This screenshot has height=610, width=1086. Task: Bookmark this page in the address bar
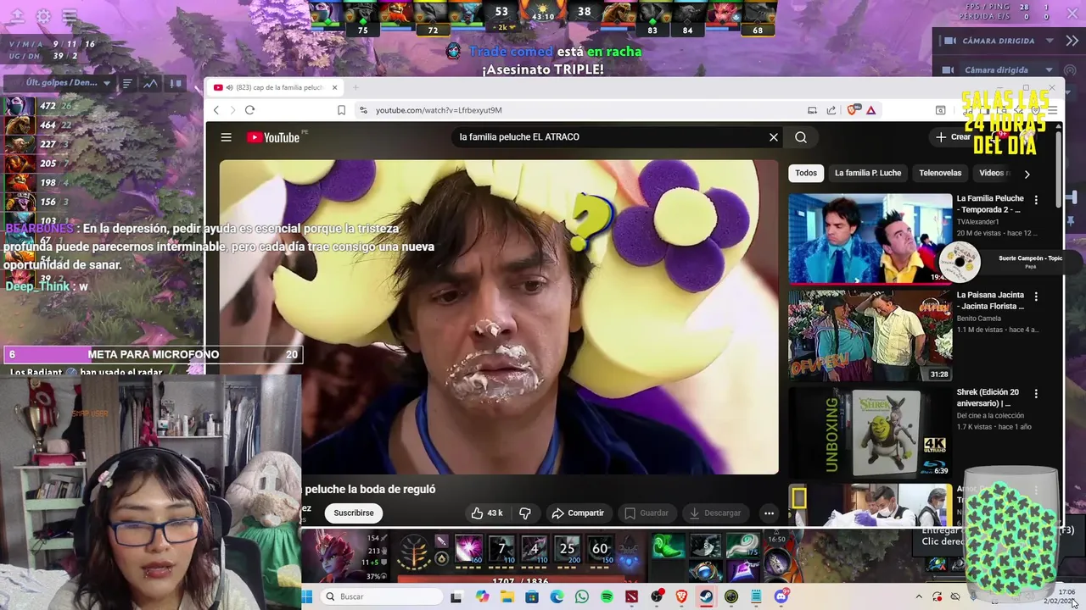pyautogui.click(x=341, y=110)
